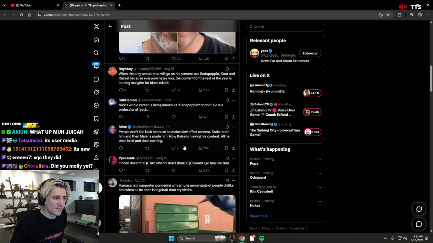Open the Accessibility footer link

(x=297, y=228)
